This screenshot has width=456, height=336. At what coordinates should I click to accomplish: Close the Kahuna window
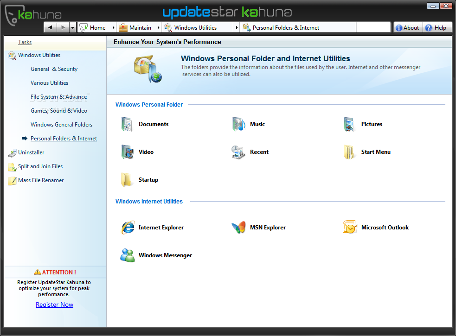pos(446,6)
